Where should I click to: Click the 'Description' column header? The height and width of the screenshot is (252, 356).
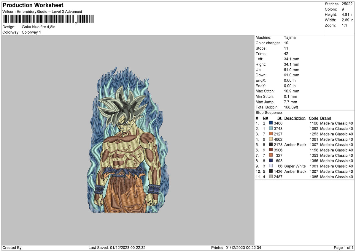[295, 118]
